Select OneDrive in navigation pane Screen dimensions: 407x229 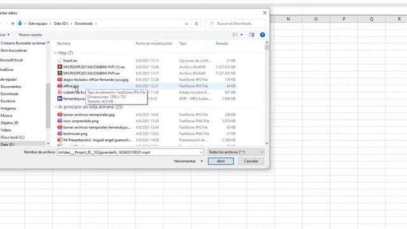[x=7, y=69]
